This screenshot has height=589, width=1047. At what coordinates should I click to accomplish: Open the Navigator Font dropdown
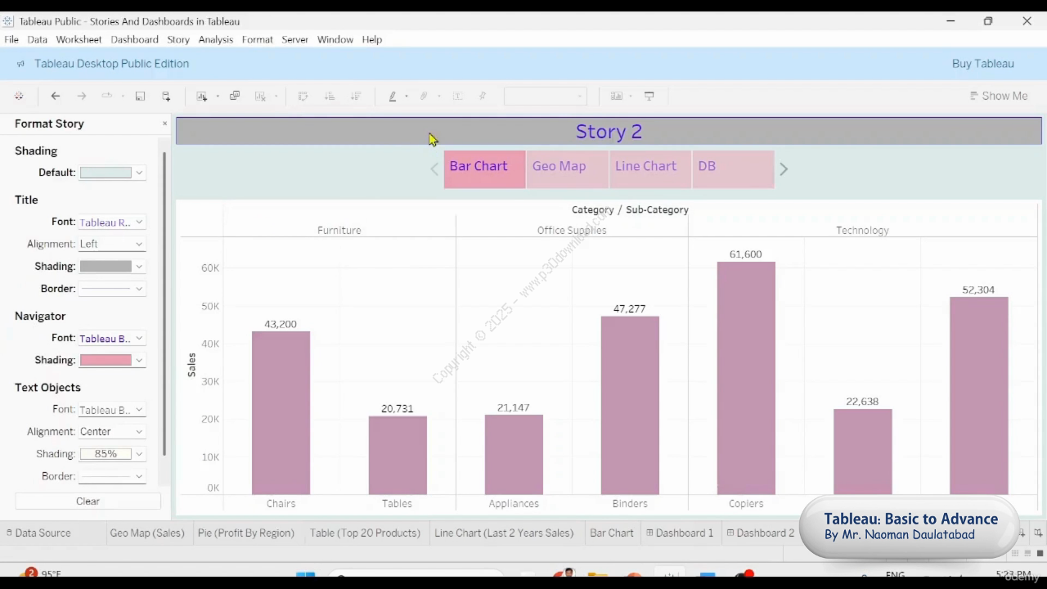(x=112, y=339)
